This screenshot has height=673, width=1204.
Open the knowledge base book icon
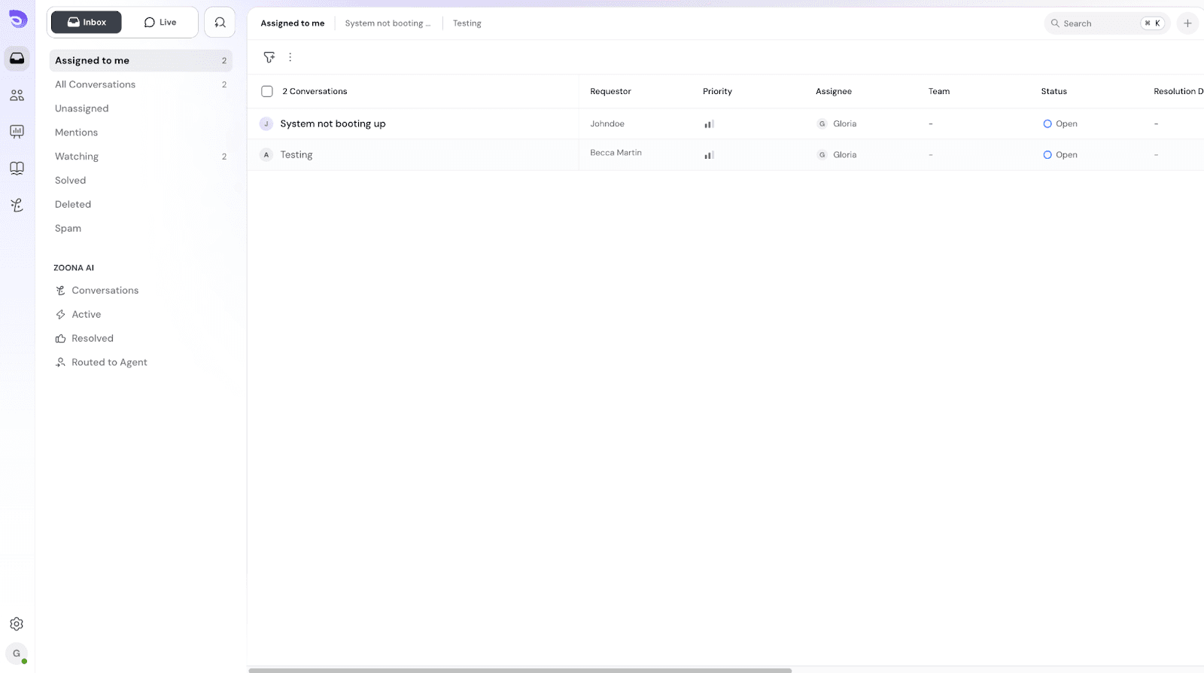[17, 168]
